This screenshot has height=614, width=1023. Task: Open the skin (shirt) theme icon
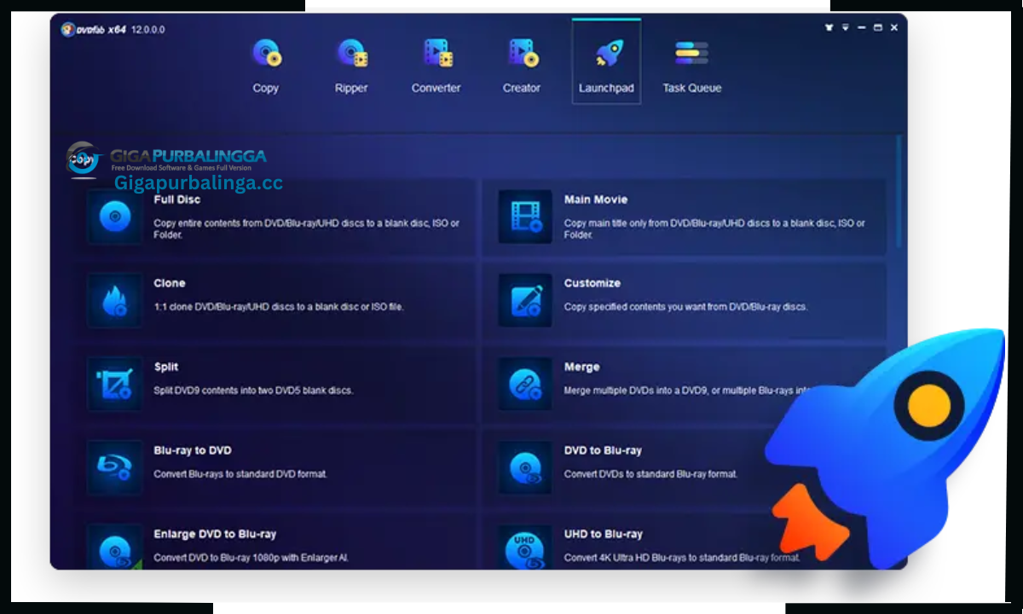coord(829,27)
